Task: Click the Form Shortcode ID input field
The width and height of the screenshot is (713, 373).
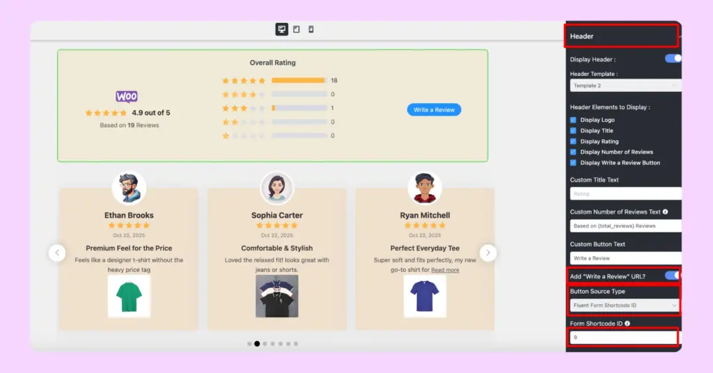Action: (x=622, y=338)
